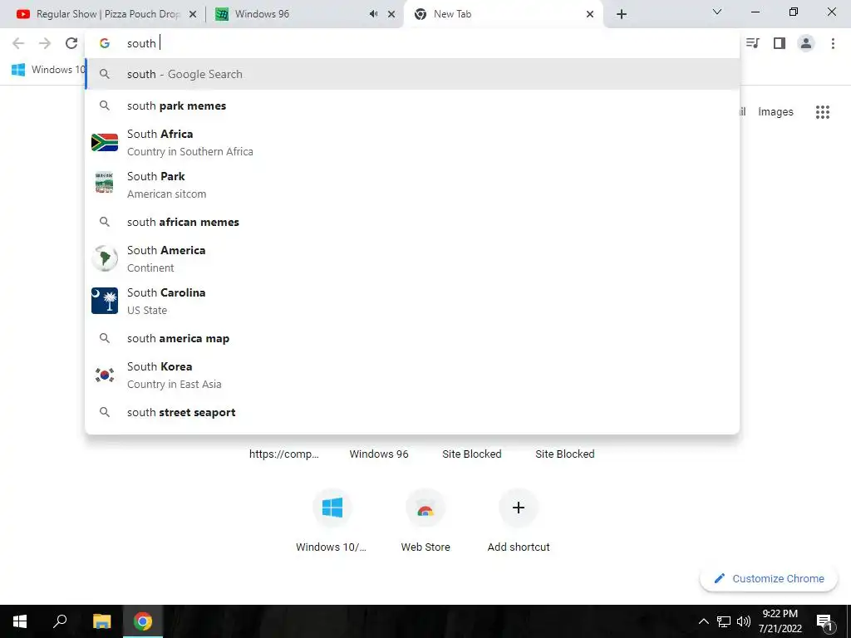851x638 pixels.
Task: Choose the 'south street seaport' suggestion
Action: 412,412
